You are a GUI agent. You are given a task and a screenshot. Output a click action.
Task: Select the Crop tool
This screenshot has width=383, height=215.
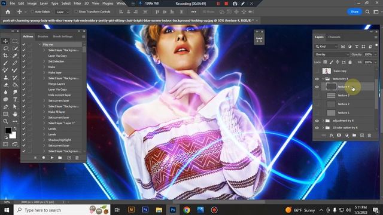click(5, 56)
